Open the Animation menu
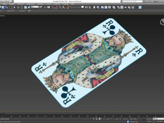This screenshot has width=164, height=123. 20,4
